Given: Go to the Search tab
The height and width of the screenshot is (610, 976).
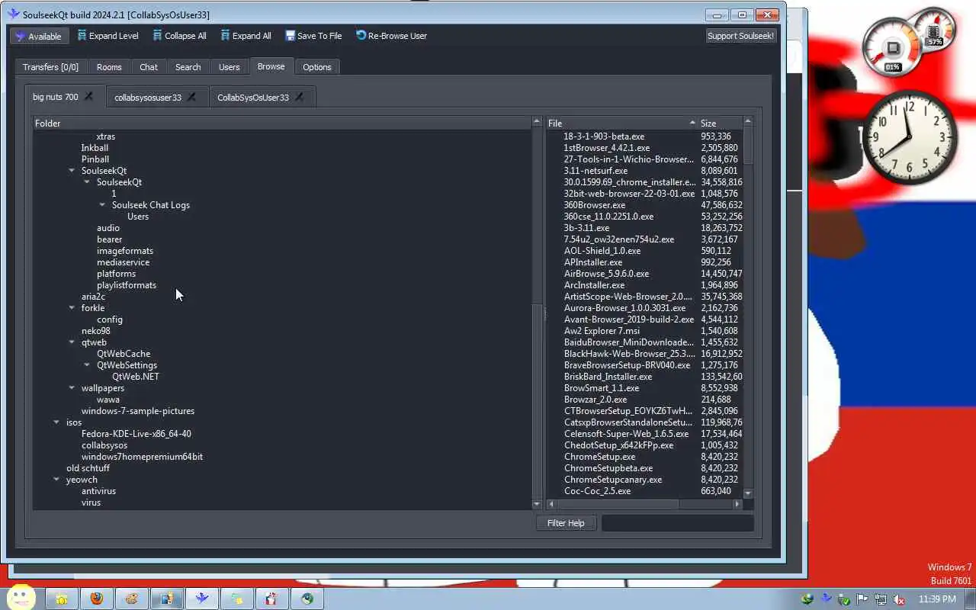Looking at the screenshot, I should pyautogui.click(x=188, y=67).
